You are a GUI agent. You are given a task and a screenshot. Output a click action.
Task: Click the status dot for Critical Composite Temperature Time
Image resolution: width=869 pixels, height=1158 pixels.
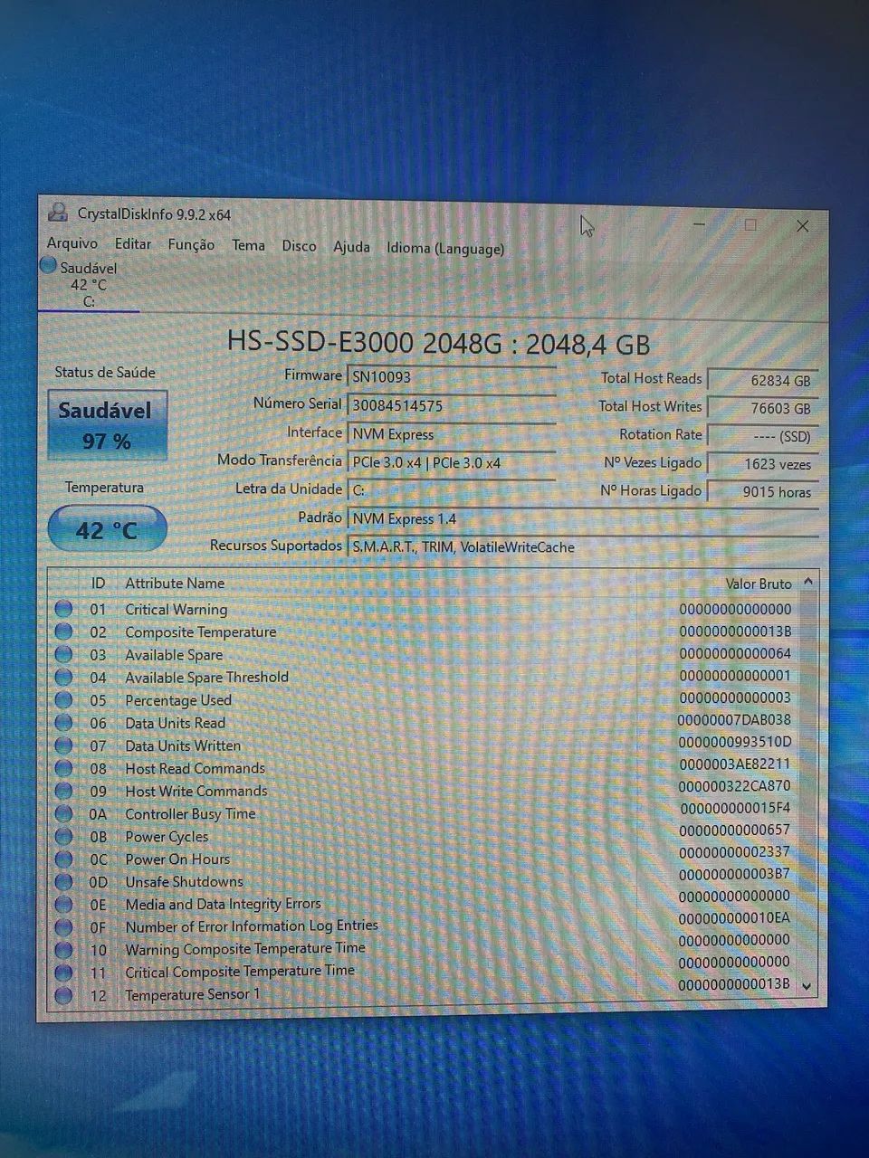coord(63,973)
